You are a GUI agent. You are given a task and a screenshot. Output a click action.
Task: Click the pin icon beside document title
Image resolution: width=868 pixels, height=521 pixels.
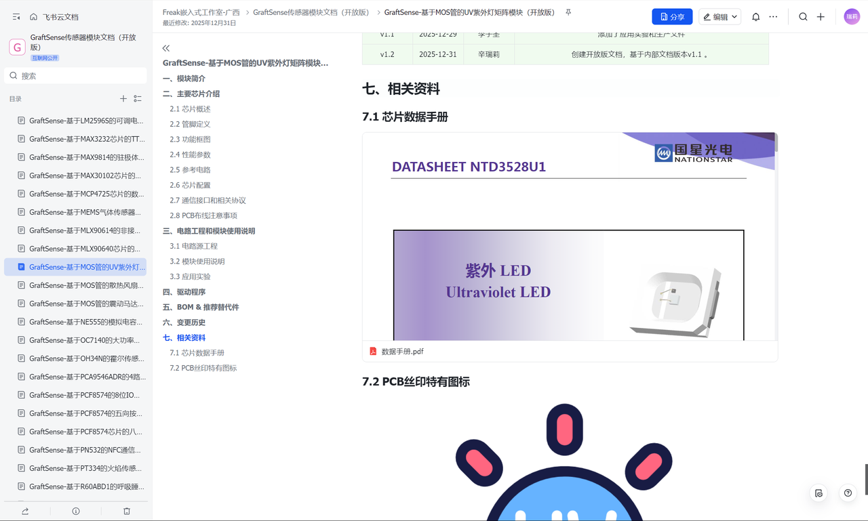[x=568, y=12]
